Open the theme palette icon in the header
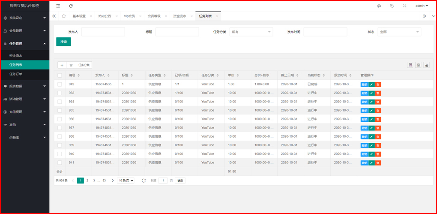This screenshot has height=214, width=437. [379, 6]
